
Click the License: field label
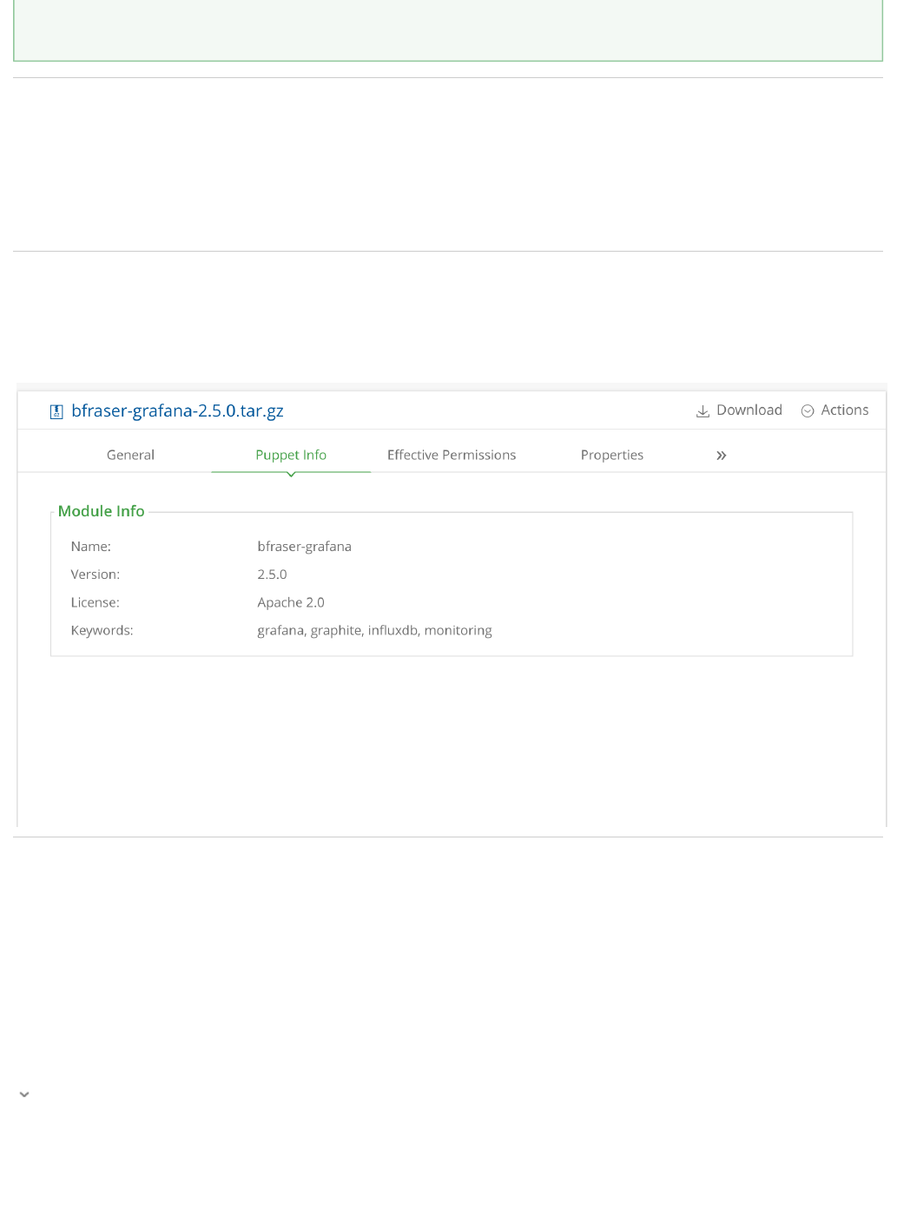pyautogui.click(x=95, y=602)
